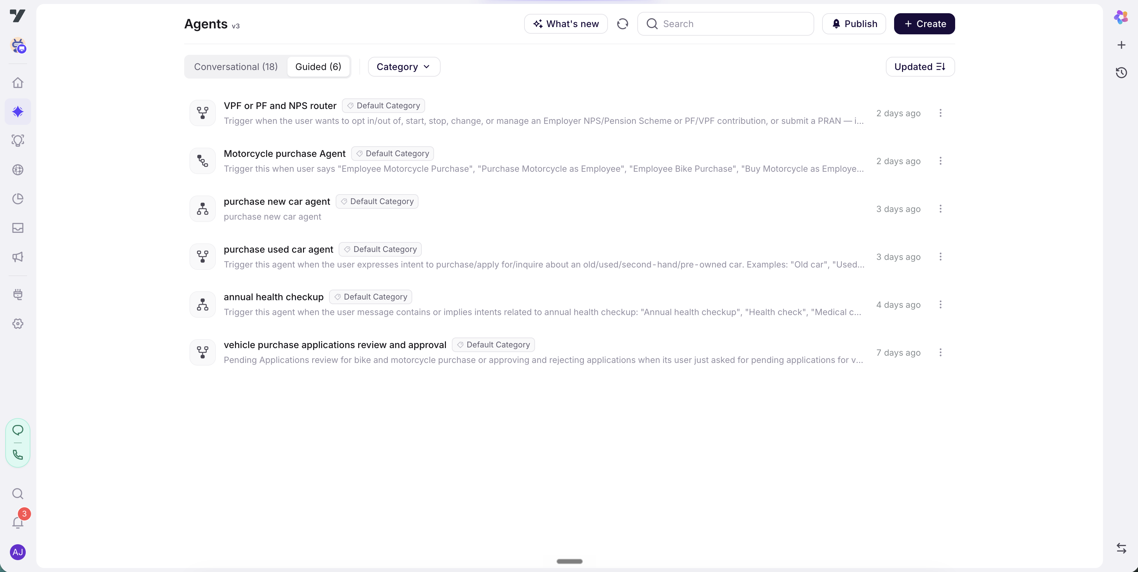Image resolution: width=1138 pixels, height=572 pixels.
Task: Click the swap arrows icon bottom right
Action: click(1121, 549)
